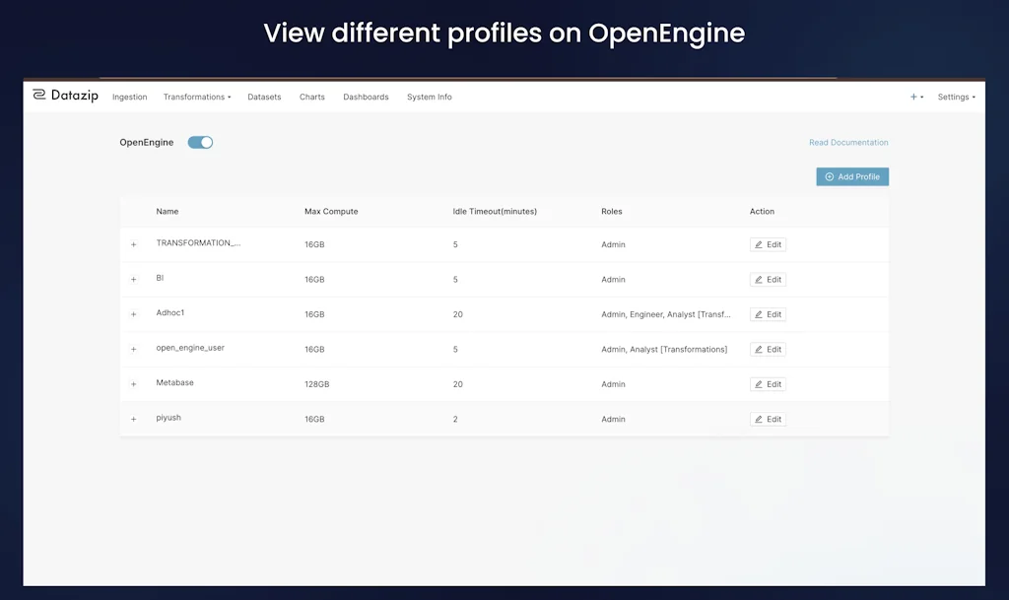
Task: Click the Edit pencil icon for open_engine_user
Action: point(758,349)
